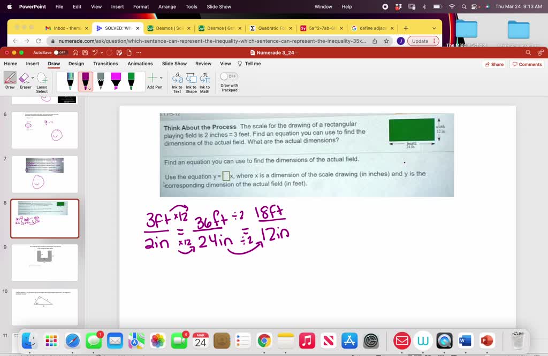Click the Share button
The image size is (548, 356).
pyautogui.click(x=493, y=64)
